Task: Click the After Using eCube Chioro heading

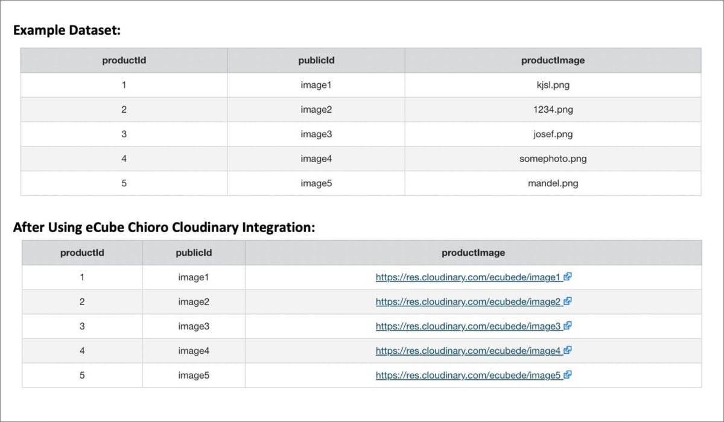Action: [164, 228]
